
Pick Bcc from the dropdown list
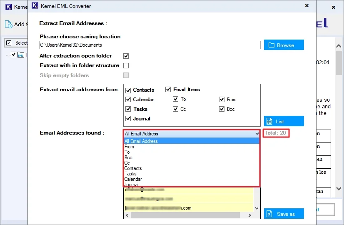(x=128, y=157)
